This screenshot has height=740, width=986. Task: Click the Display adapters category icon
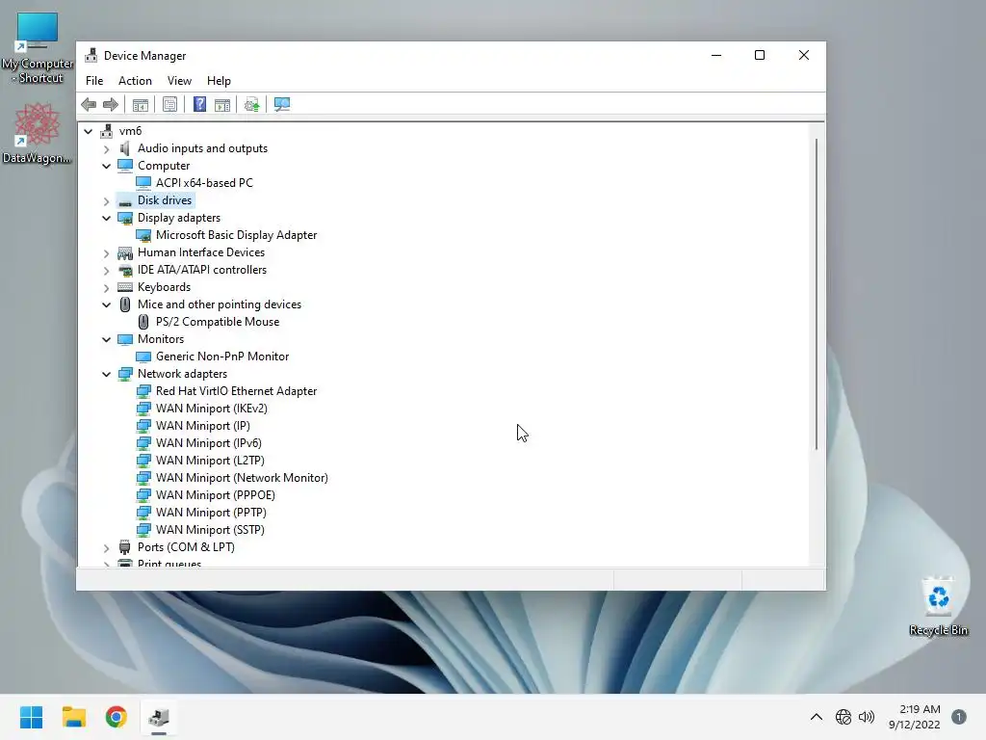(125, 218)
